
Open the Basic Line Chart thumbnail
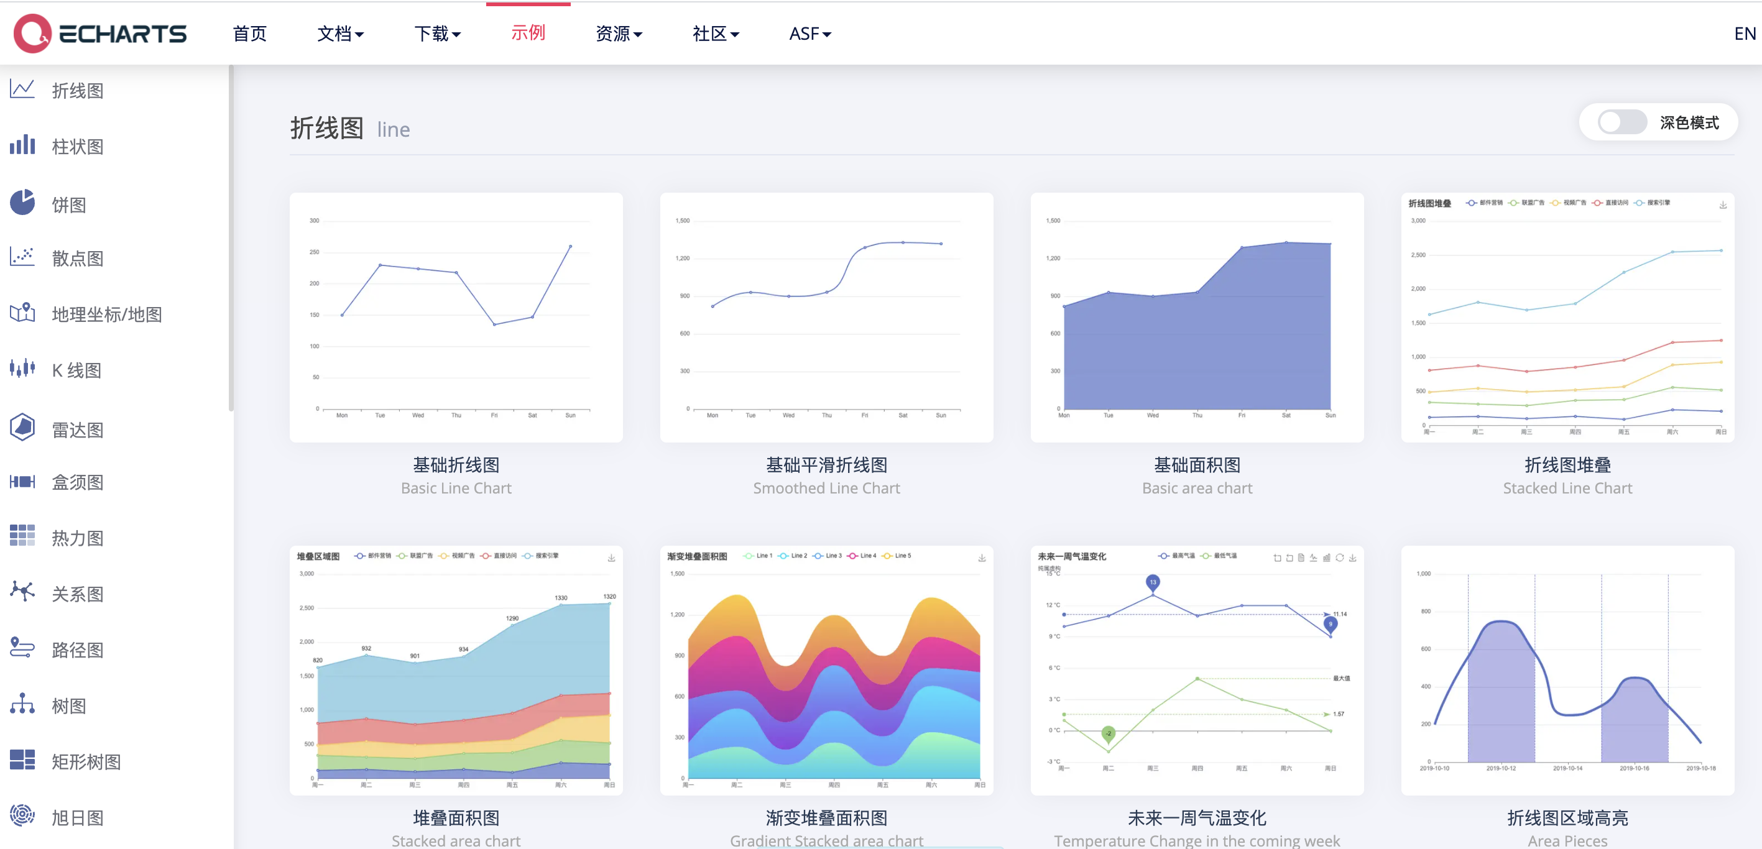pos(456,317)
